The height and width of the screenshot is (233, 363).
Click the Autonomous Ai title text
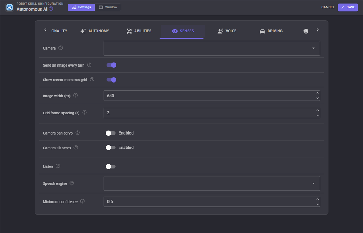(32, 9)
